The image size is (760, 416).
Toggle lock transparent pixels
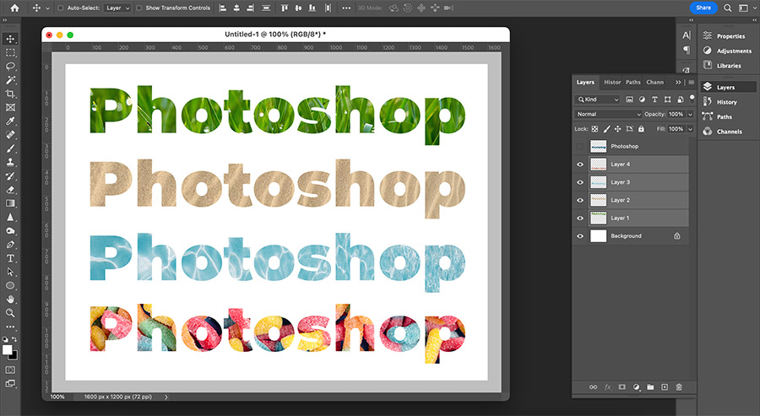point(594,129)
